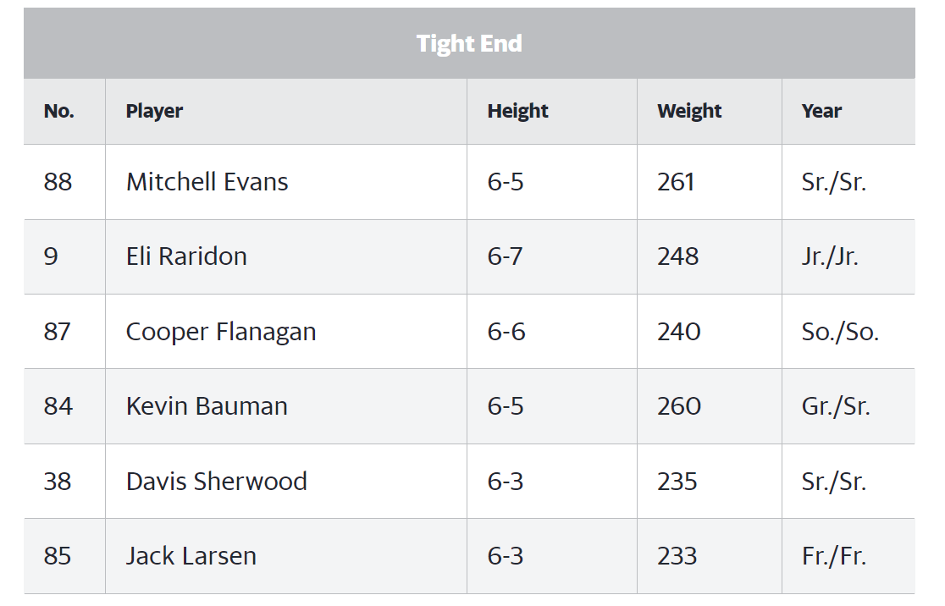Click the Weight column header
The width and height of the screenshot is (945, 606).
(689, 112)
